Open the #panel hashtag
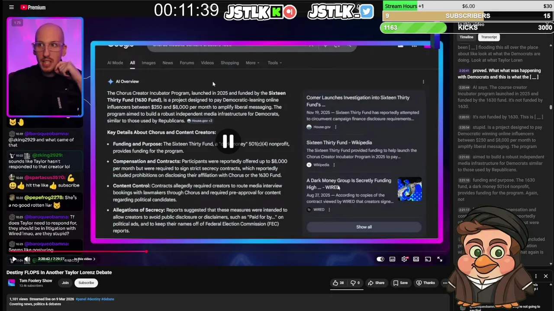The image size is (554, 311). (x=81, y=299)
